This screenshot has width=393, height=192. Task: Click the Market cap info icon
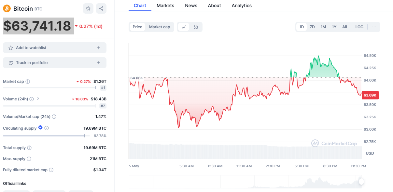point(28,82)
